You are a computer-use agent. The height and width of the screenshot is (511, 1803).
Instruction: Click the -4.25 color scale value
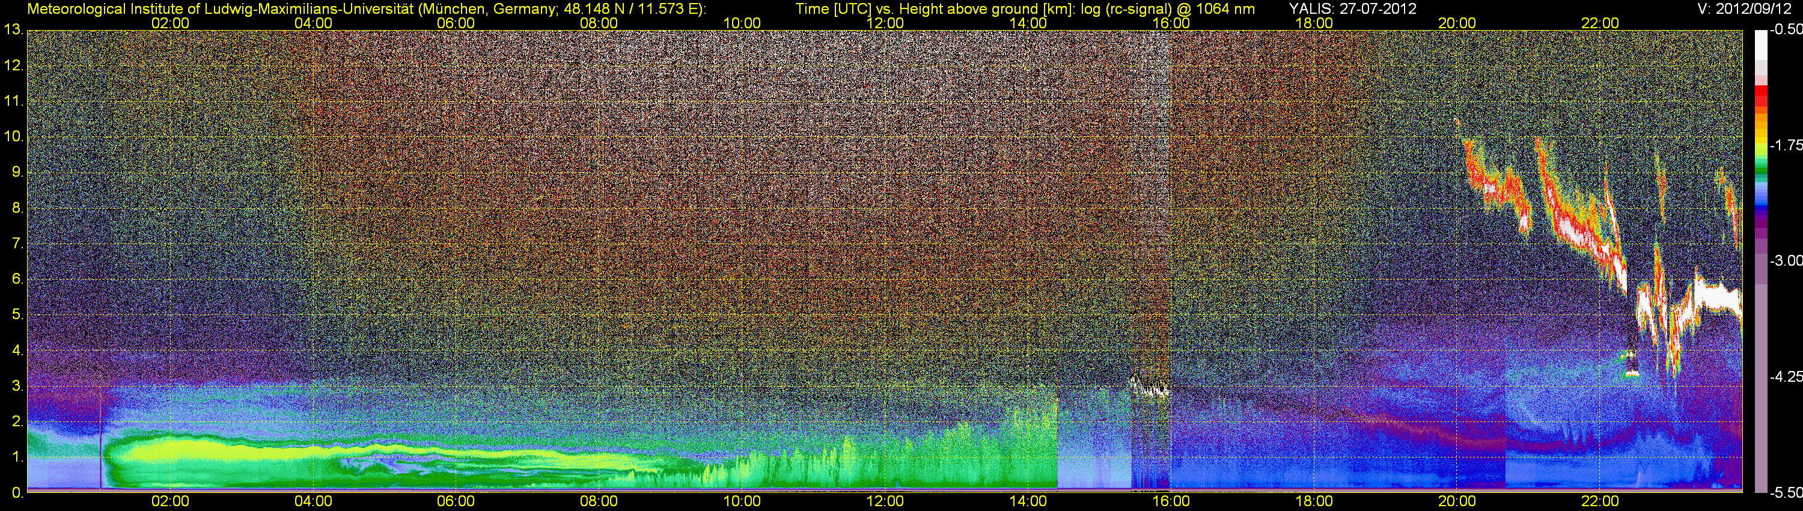point(1786,376)
